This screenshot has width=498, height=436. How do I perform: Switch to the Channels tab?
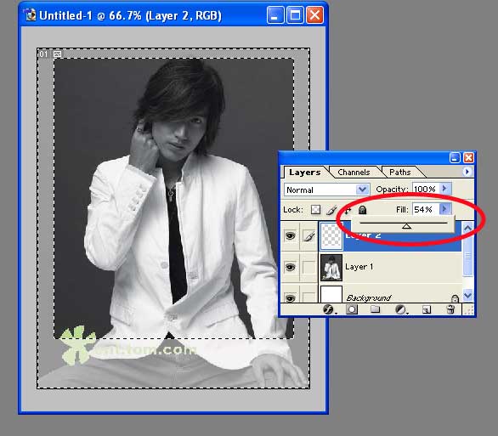(354, 173)
